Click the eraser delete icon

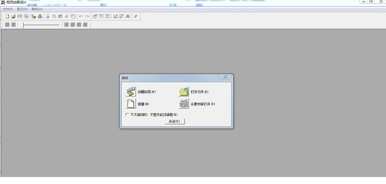coord(67,17)
